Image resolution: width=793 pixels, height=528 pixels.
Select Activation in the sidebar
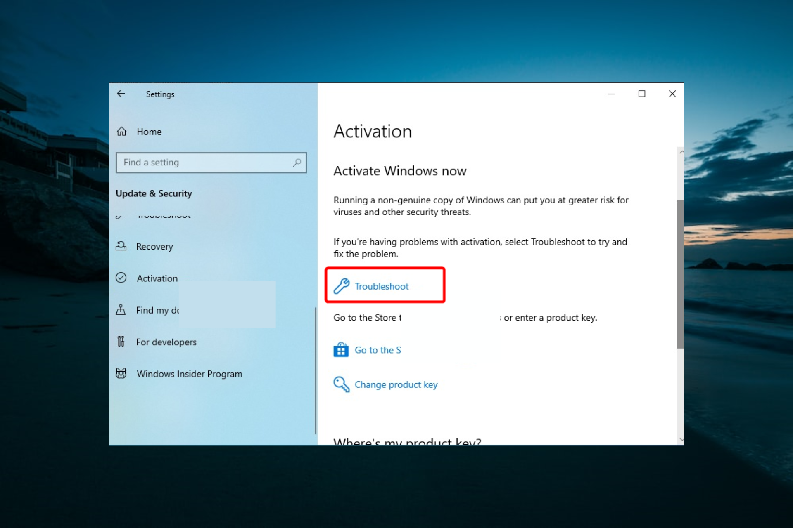[157, 278]
